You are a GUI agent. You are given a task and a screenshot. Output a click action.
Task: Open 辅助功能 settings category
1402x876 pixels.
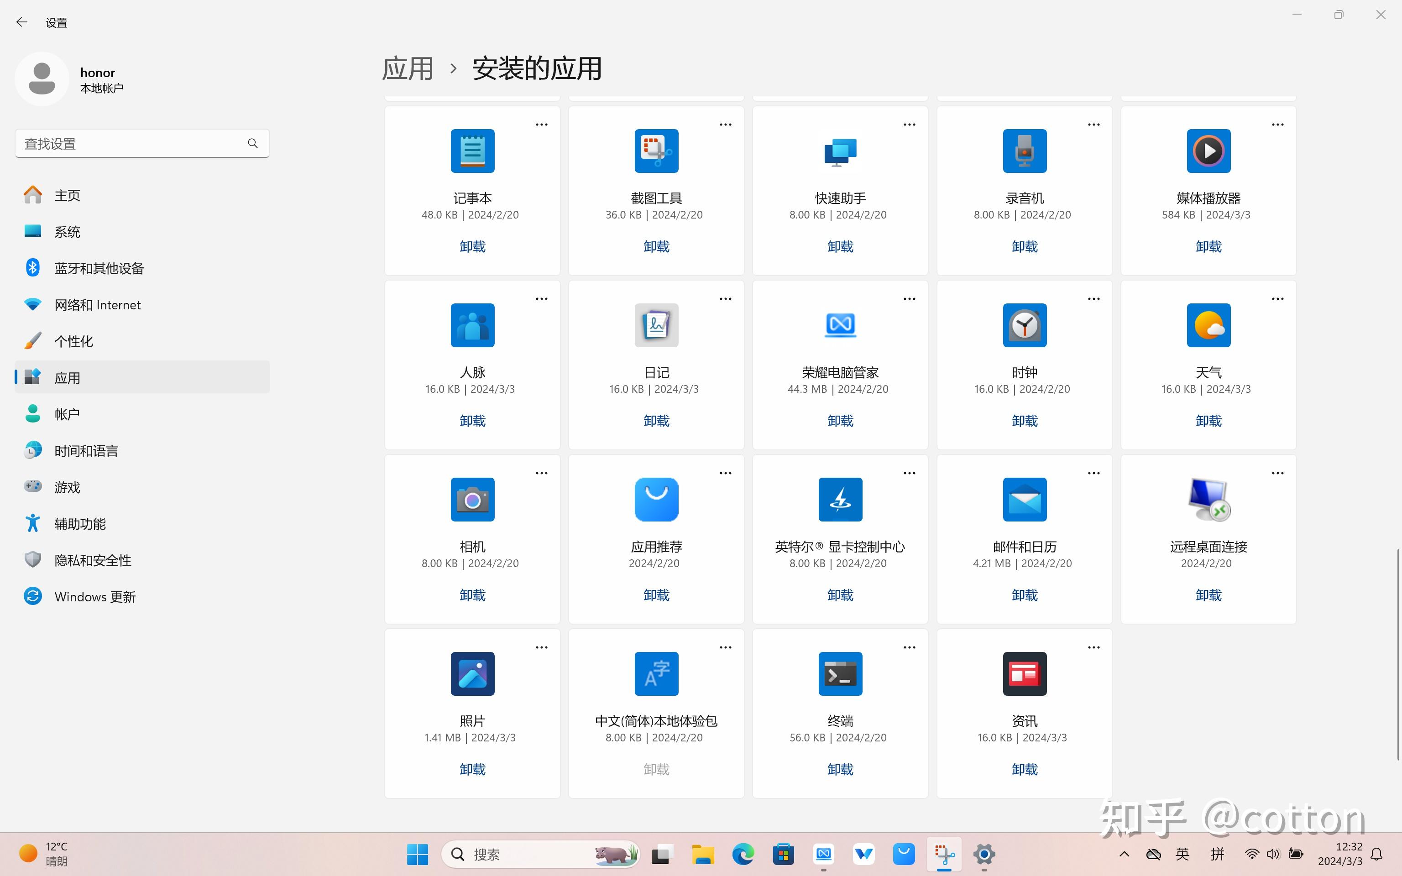[x=142, y=524]
